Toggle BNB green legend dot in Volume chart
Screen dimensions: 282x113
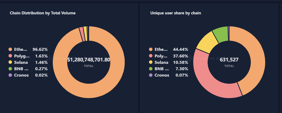[10, 69]
